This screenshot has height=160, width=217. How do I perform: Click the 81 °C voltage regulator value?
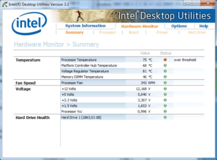(x=148, y=71)
